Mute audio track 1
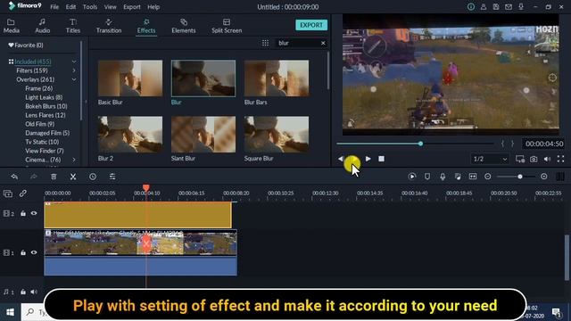Image resolution: width=571 pixels, height=321 pixels. [34, 292]
